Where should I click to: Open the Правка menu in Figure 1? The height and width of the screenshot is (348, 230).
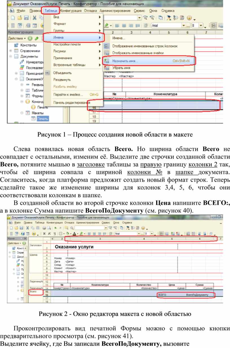point(35,11)
